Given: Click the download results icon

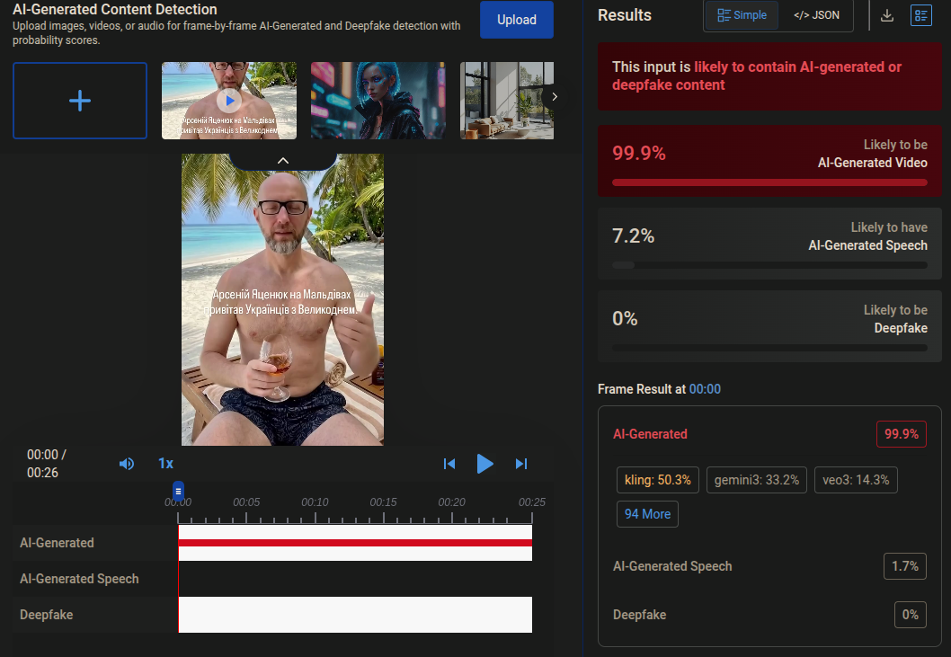Looking at the screenshot, I should click(x=887, y=15).
